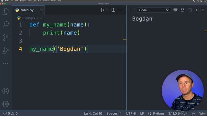The height and width of the screenshot is (116, 207).
Task: Open output panel's more actions ellipsis
Action: point(132,10)
